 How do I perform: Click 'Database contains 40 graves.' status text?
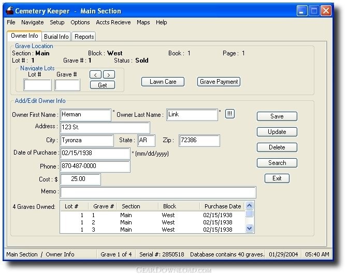click(227, 254)
